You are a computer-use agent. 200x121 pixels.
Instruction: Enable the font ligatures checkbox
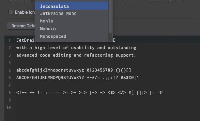tap(11, 12)
